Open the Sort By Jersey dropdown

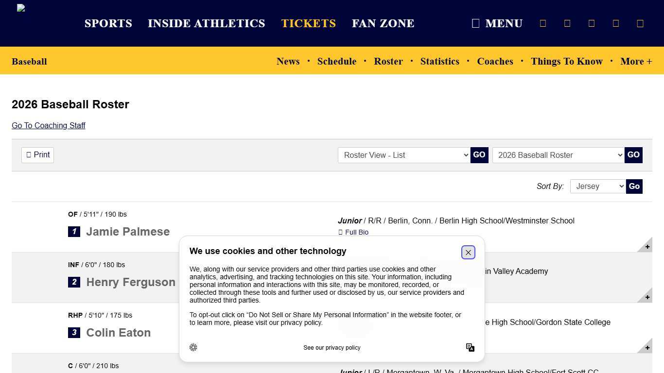click(597, 186)
